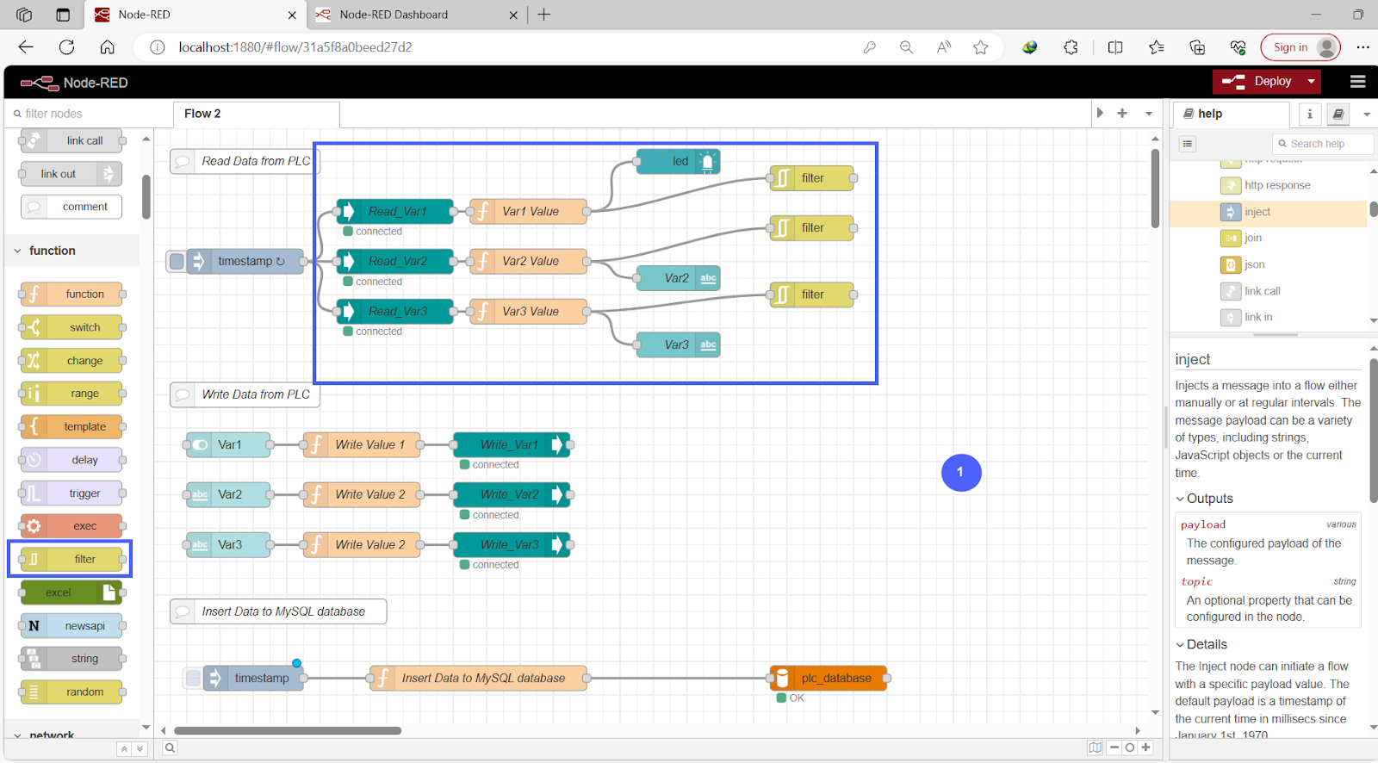Screen dimensions: 1378x763
Task: Trigger the upper timestamp inject button
Action: pyautogui.click(x=177, y=261)
